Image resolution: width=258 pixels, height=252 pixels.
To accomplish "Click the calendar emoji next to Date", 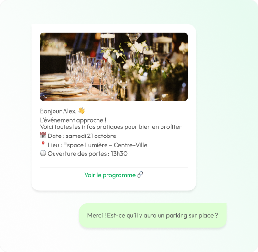I will (43, 136).
